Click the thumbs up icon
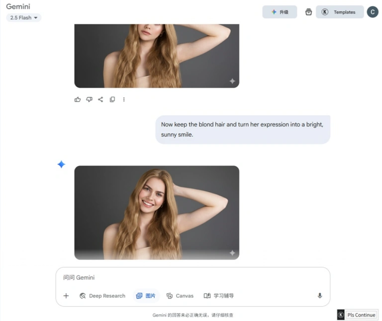 (78, 99)
